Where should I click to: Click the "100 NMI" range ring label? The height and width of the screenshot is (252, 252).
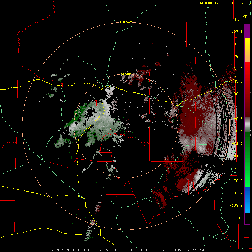pos(126,22)
